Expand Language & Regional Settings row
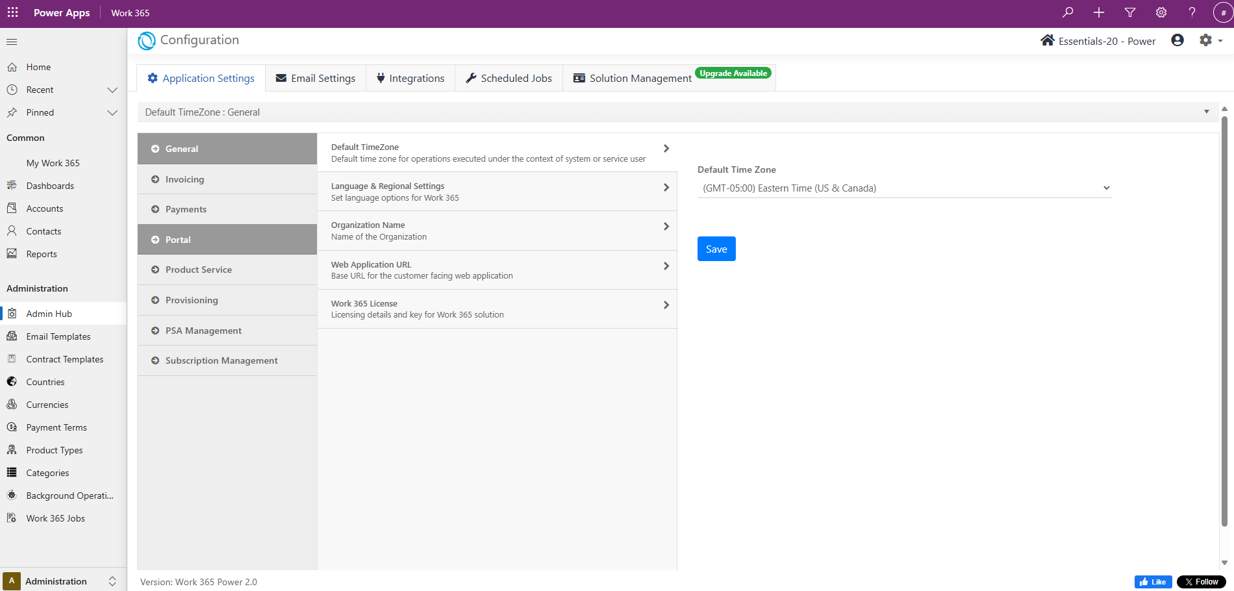 [497, 192]
